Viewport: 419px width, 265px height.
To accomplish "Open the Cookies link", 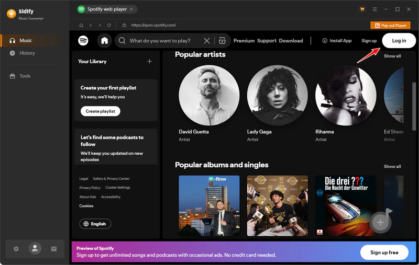I will coord(86,206).
